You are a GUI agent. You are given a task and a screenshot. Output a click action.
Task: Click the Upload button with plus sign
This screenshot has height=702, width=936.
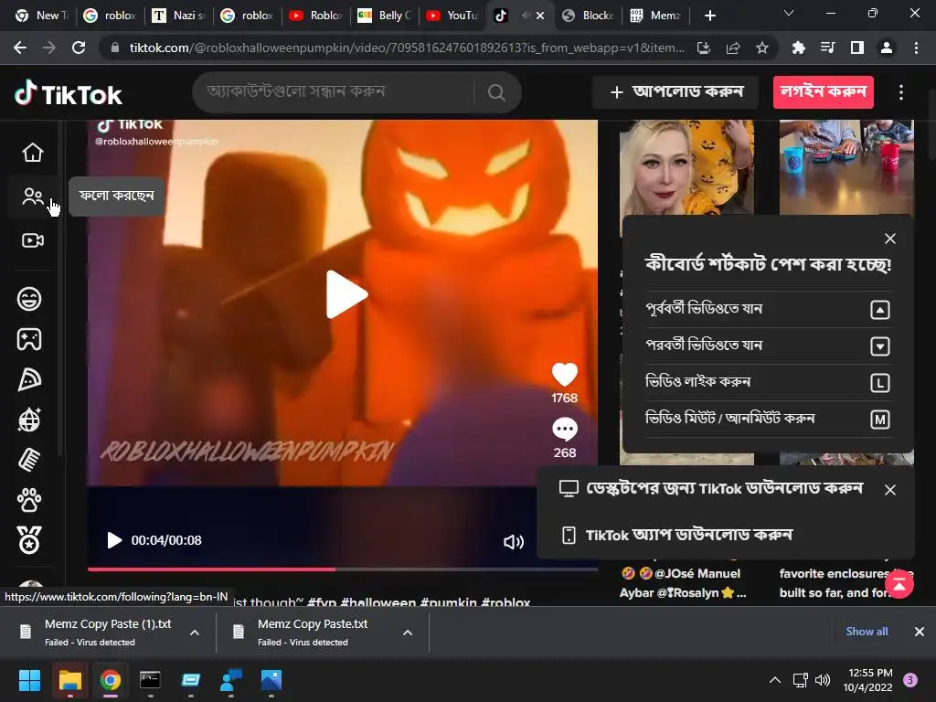(x=675, y=92)
